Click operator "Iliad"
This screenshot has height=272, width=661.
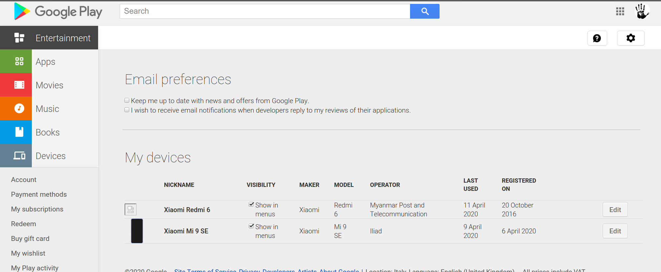[x=376, y=231]
